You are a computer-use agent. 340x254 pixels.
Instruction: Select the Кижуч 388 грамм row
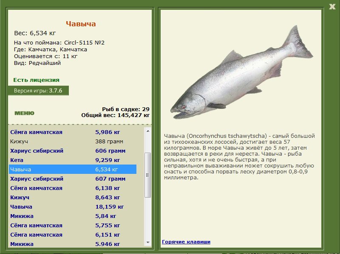[73, 141]
